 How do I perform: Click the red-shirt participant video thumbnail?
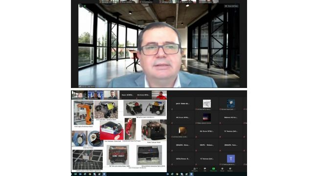(x=159, y=95)
